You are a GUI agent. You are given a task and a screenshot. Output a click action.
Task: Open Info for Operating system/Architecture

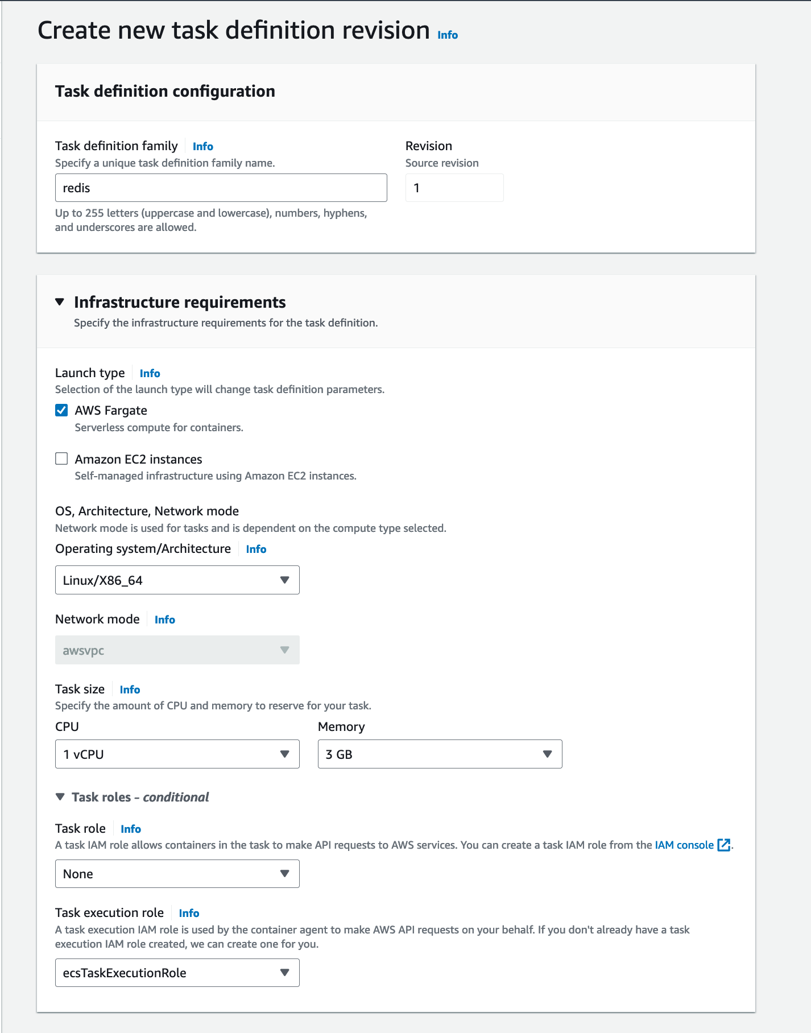pyautogui.click(x=256, y=549)
